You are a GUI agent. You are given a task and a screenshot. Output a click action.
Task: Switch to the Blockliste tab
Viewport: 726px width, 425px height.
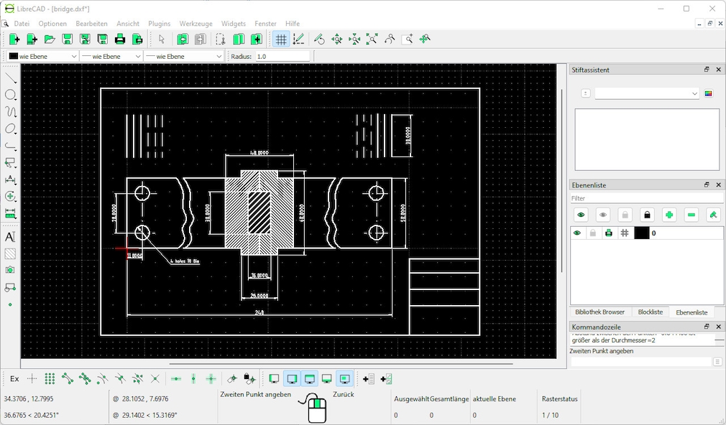pos(651,312)
